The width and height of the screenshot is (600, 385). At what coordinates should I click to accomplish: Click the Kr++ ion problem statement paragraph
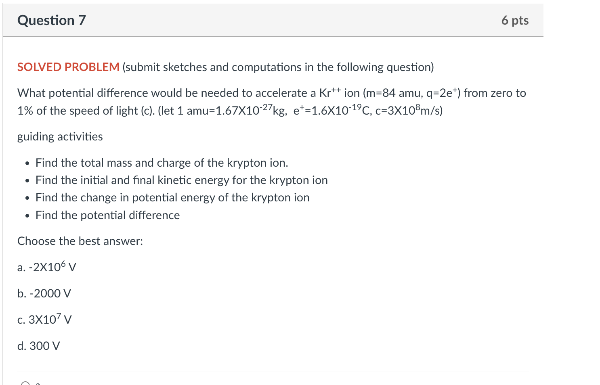click(271, 101)
